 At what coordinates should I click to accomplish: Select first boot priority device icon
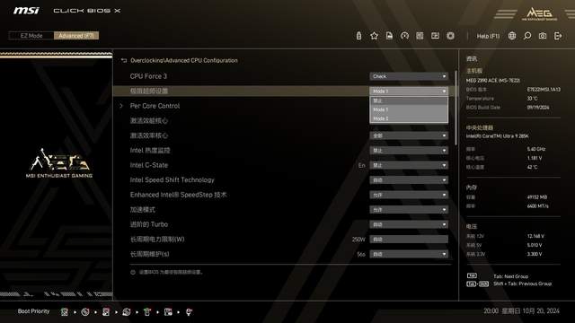pyautogui.click(x=65, y=311)
